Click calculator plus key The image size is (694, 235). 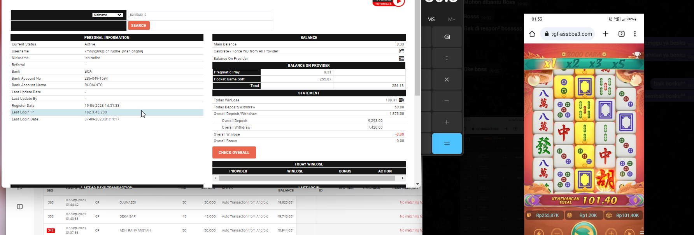(x=447, y=122)
